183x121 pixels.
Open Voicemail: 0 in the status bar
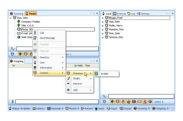click(x=55, y=109)
